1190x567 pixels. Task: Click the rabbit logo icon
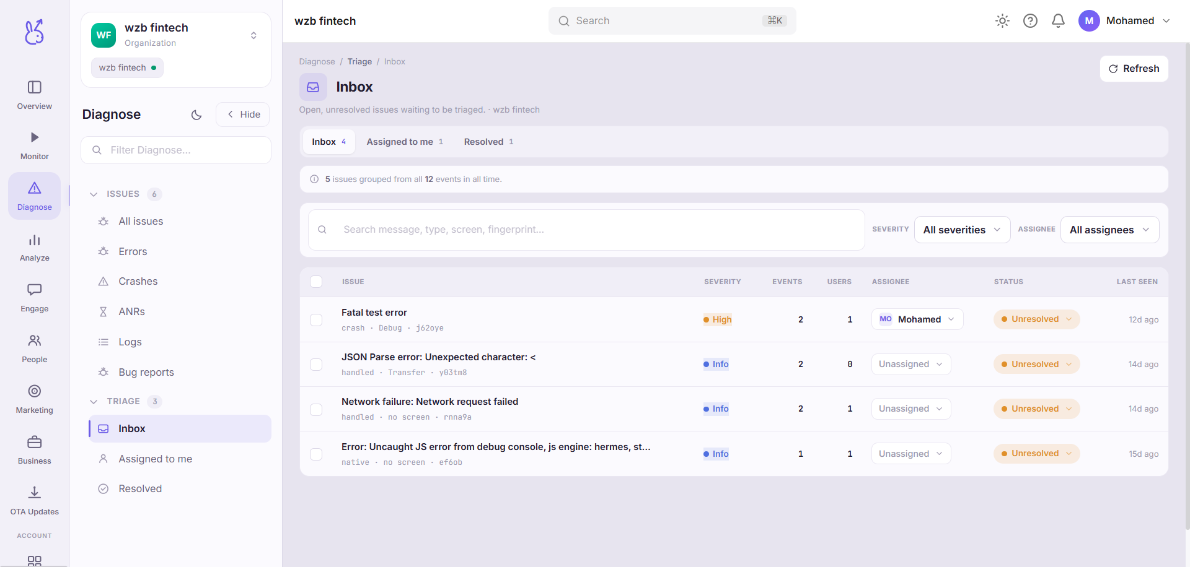pos(34,32)
